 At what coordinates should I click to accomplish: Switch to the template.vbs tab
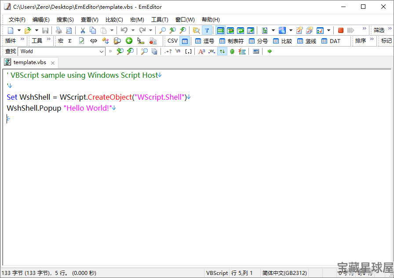(x=29, y=62)
